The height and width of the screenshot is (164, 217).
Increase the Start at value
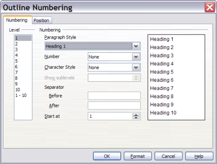tap(136, 115)
